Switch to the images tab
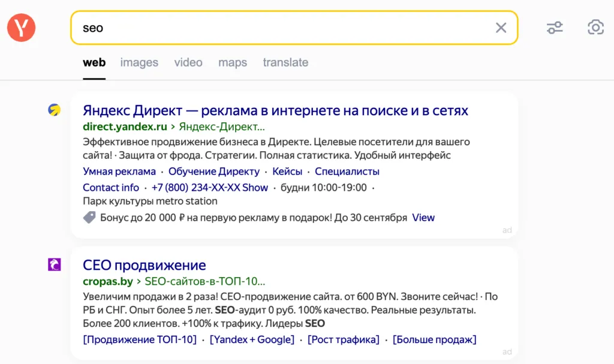Viewport: 614px width, 364px height. click(139, 62)
